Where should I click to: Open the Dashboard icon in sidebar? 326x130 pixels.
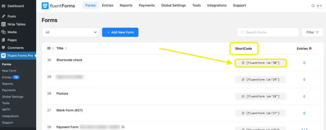pos(3,6)
